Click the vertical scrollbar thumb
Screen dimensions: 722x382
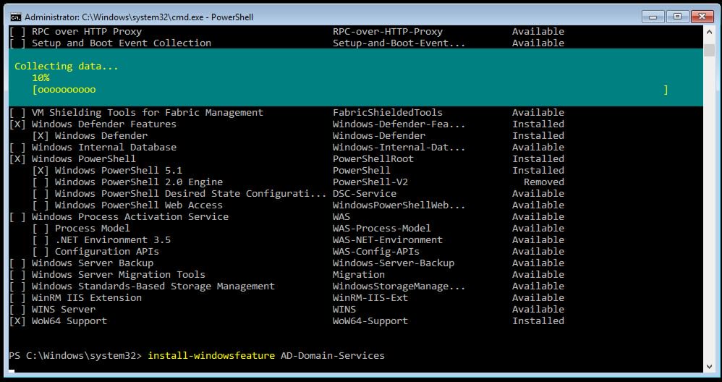(x=709, y=50)
